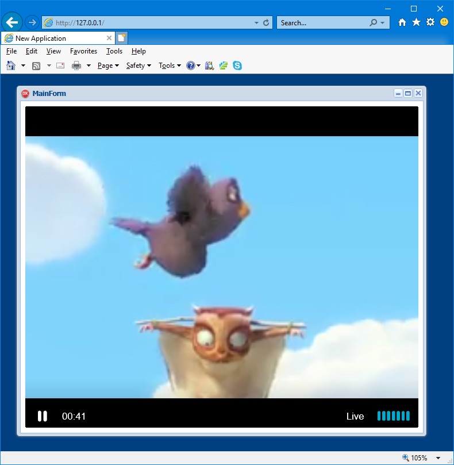Open the Home icon at top right
This screenshot has height=465, width=454.
click(x=402, y=22)
